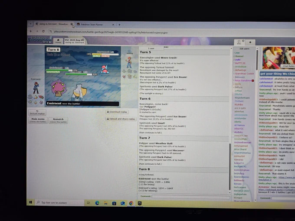
Task: Click Emirnent's trainer avatar
Action: click(x=36, y=88)
